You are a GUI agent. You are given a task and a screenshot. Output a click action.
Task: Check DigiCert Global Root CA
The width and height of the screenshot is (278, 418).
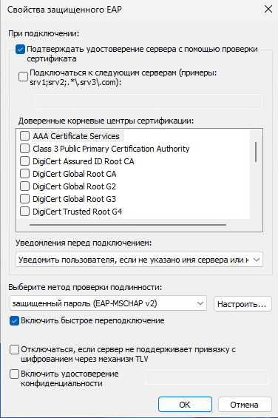25,174
